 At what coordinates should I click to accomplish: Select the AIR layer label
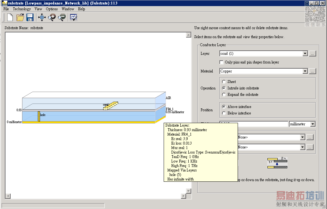coord(168,98)
